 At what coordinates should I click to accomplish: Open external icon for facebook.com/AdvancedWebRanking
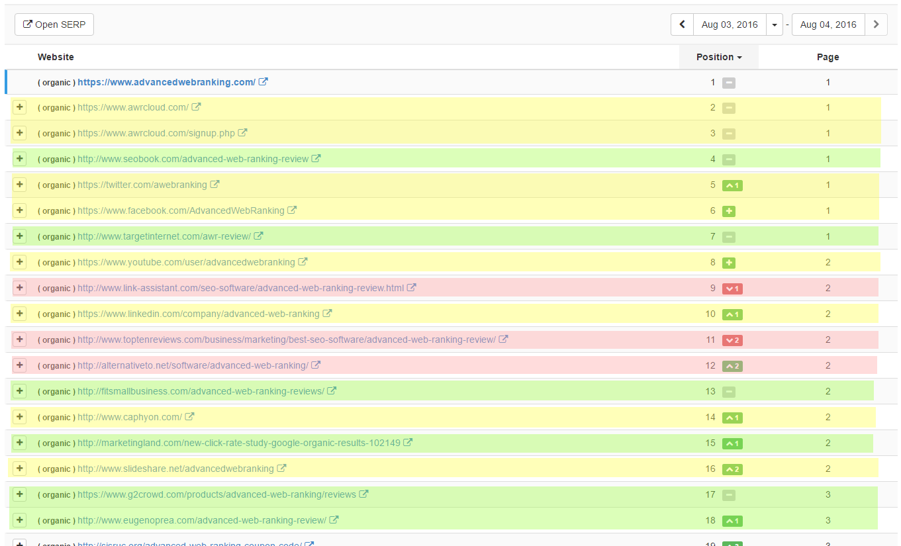[293, 210]
